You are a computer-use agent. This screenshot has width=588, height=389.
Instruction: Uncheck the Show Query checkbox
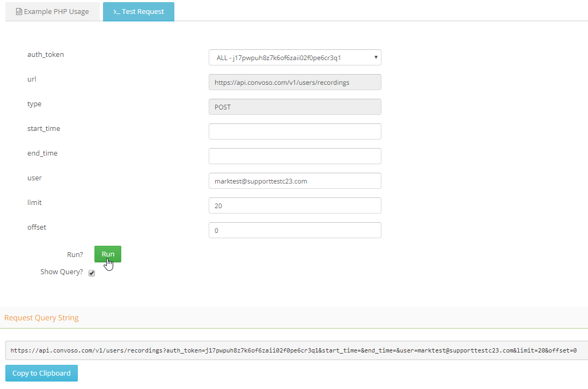[x=92, y=273]
